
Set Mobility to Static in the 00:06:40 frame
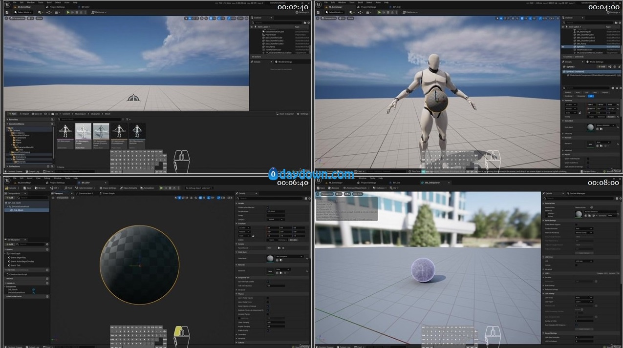point(272,240)
